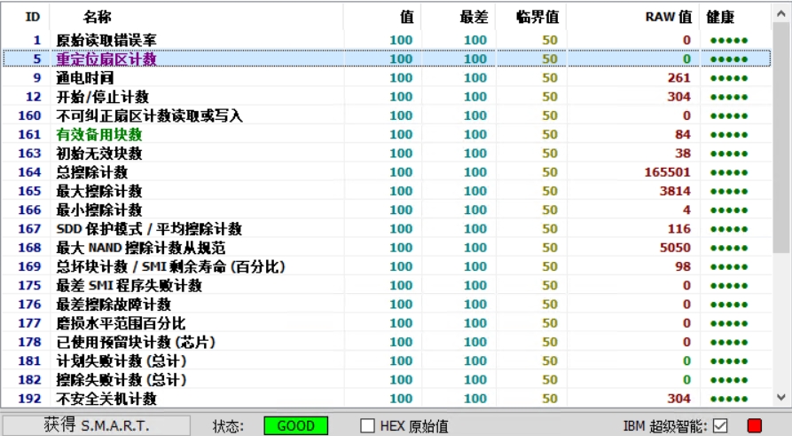Viewport: 792px width, 436px height.
Task: Sort by the ID column header
Action: pos(32,16)
